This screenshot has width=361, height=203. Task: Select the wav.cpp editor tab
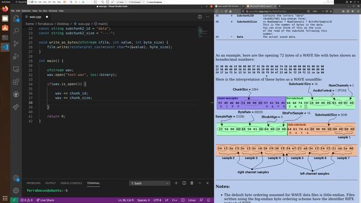[37, 17]
